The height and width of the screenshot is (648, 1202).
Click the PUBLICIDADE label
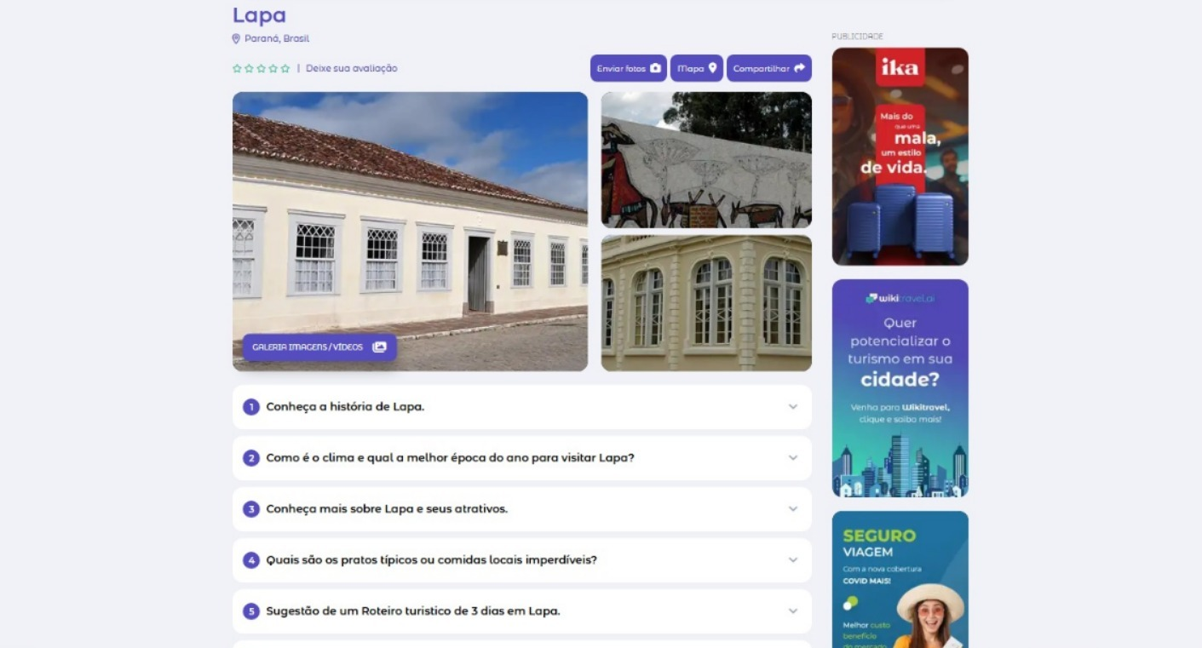click(x=857, y=37)
